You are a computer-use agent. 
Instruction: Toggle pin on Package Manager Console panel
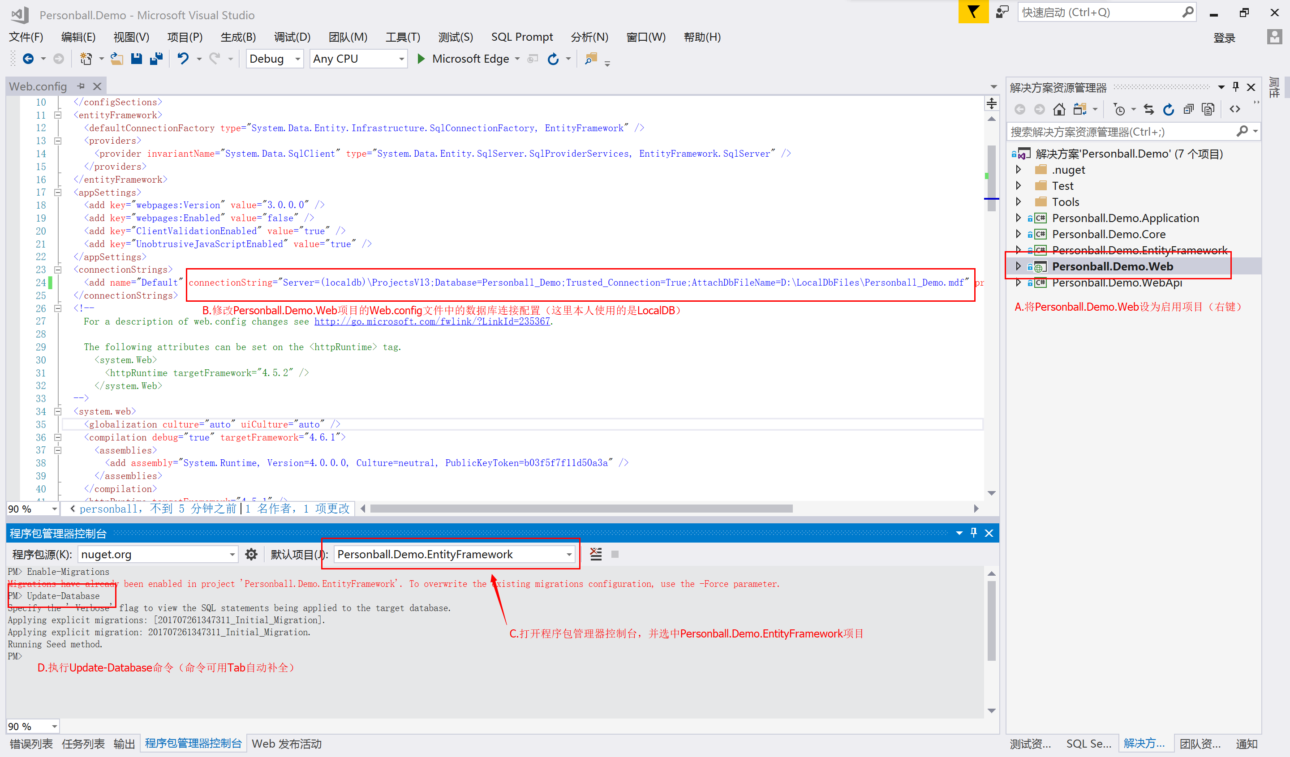(x=974, y=533)
